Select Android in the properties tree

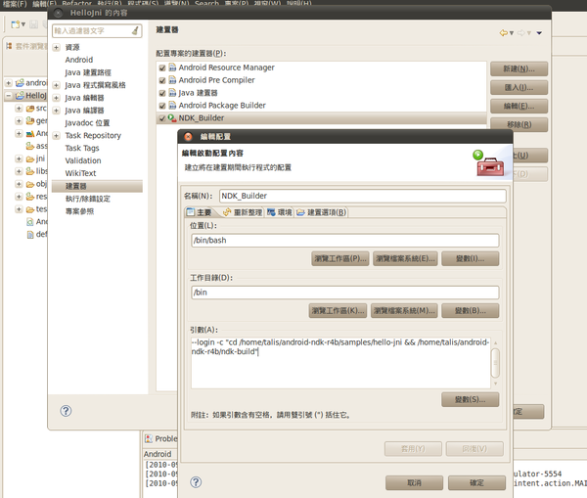coord(79,60)
